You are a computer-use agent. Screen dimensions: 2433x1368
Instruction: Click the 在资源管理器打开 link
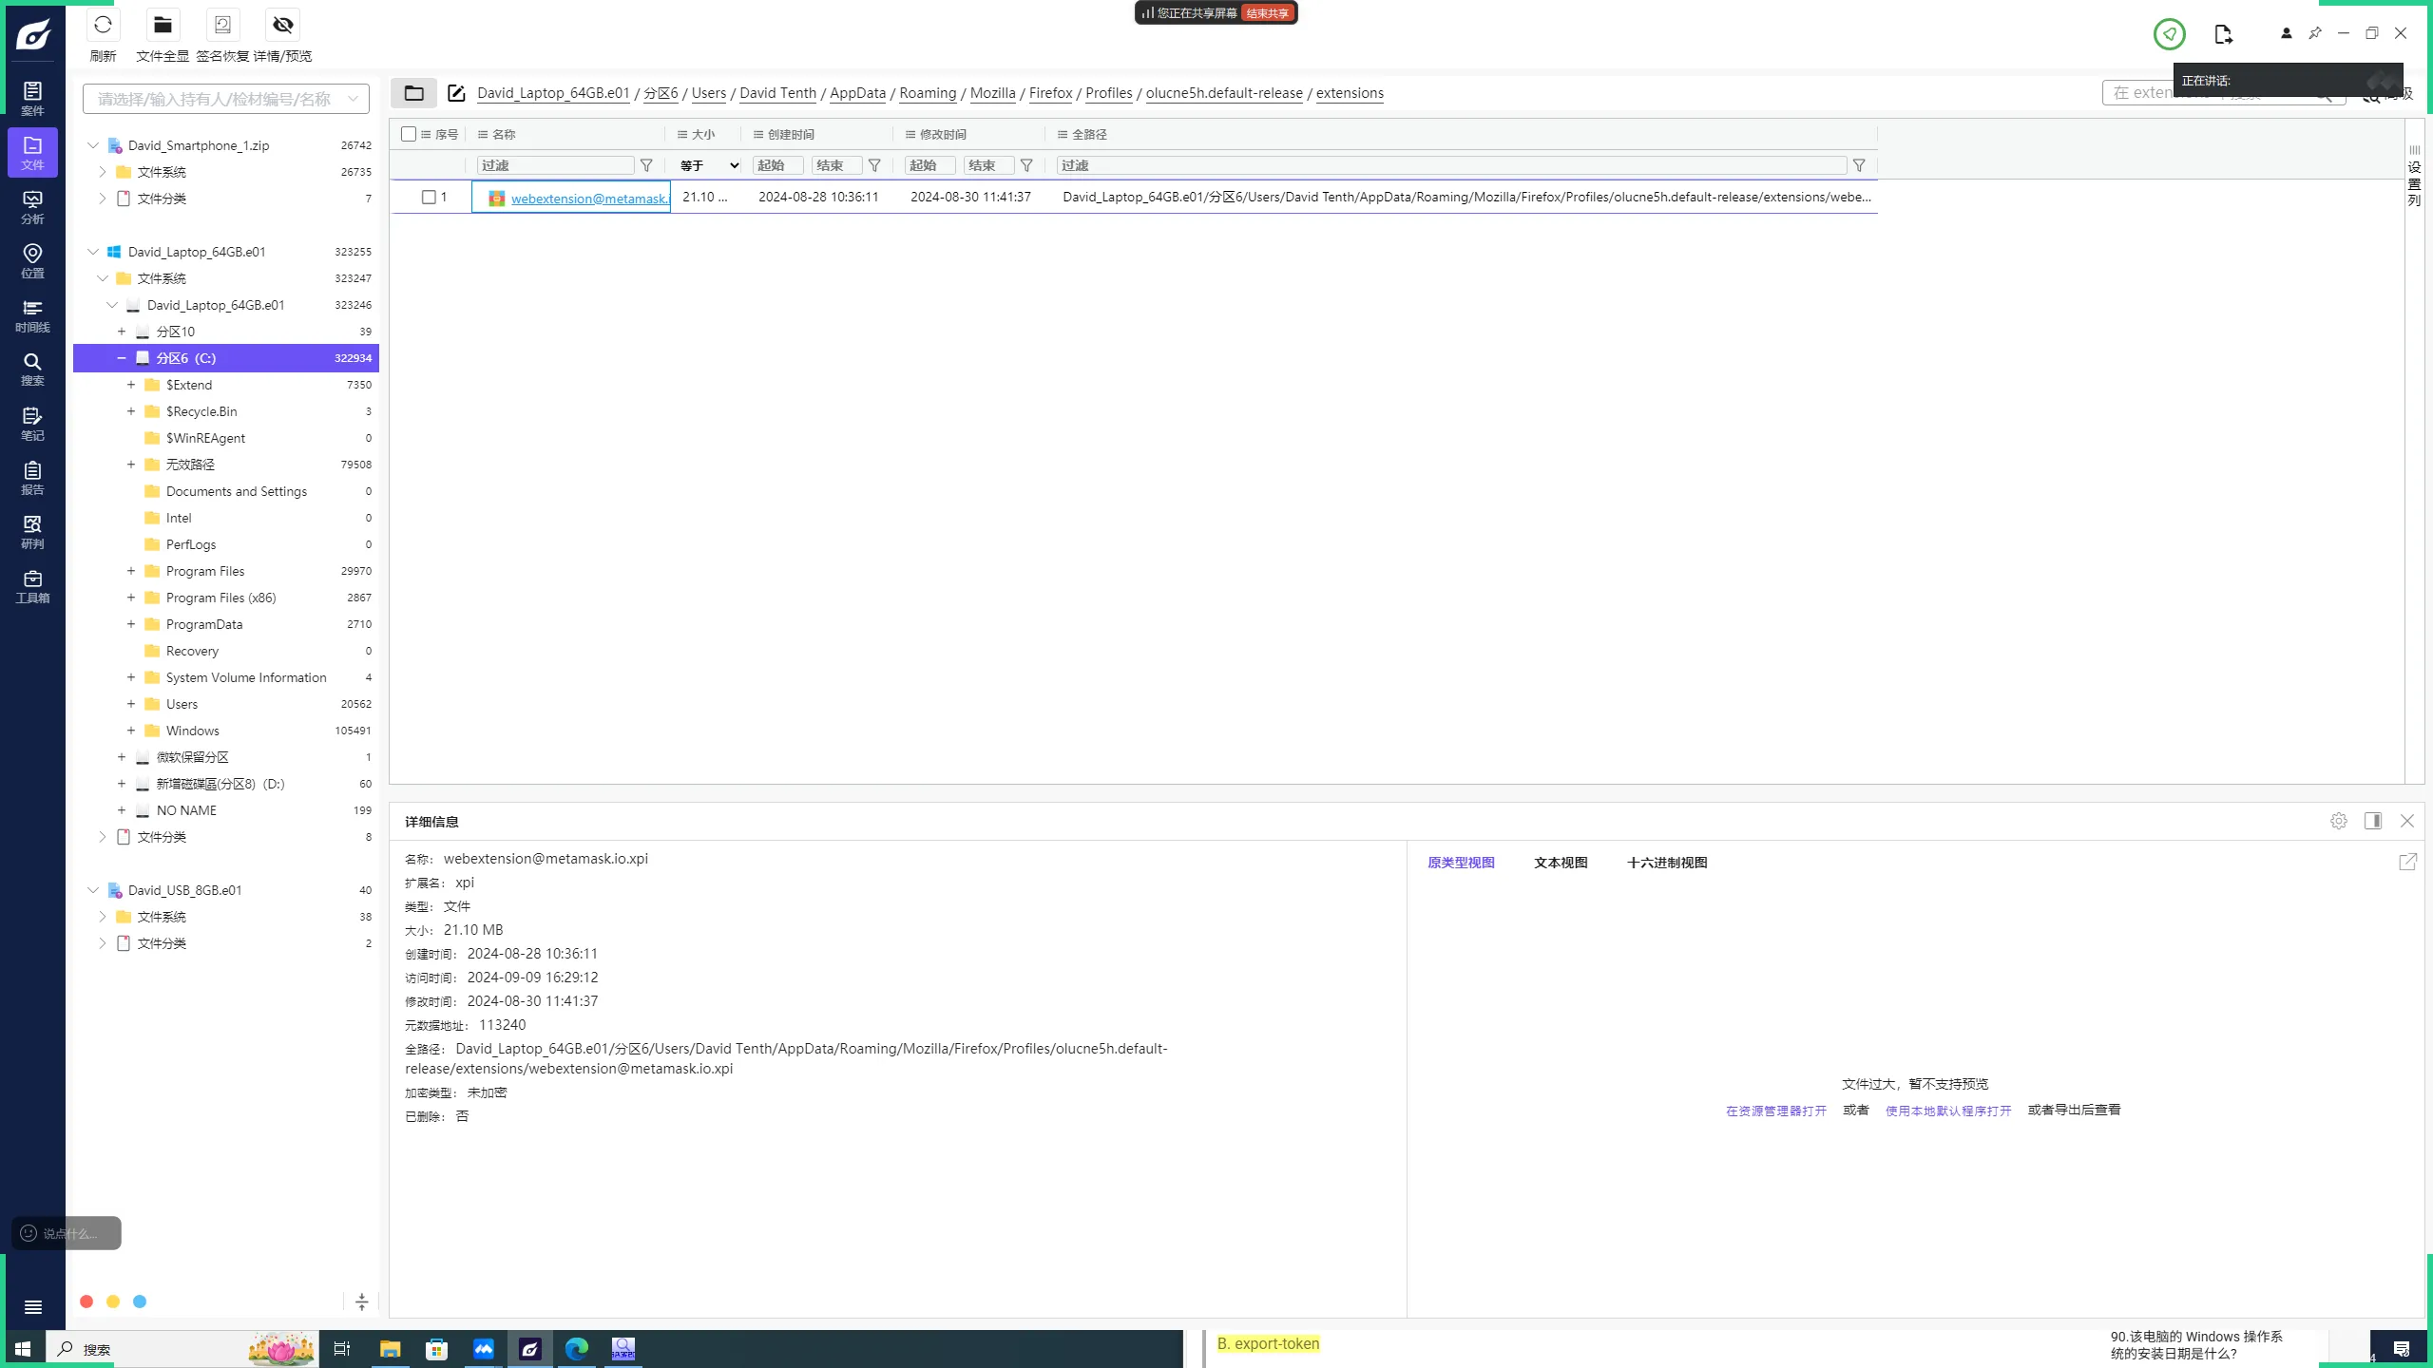coord(1775,1111)
